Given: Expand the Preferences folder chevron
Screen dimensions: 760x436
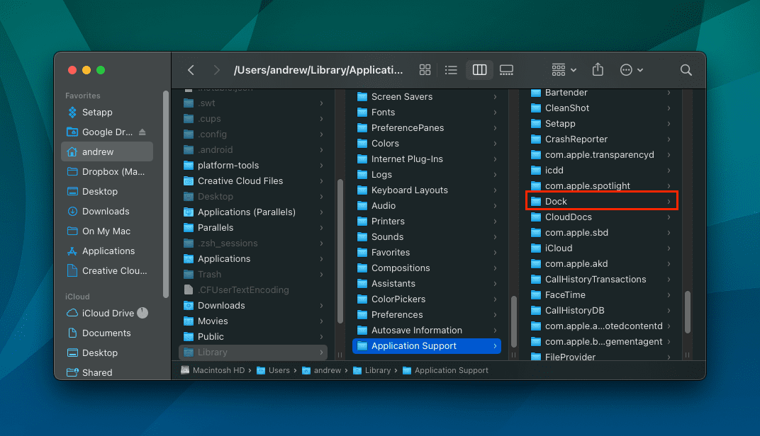Looking at the screenshot, I should tap(495, 314).
